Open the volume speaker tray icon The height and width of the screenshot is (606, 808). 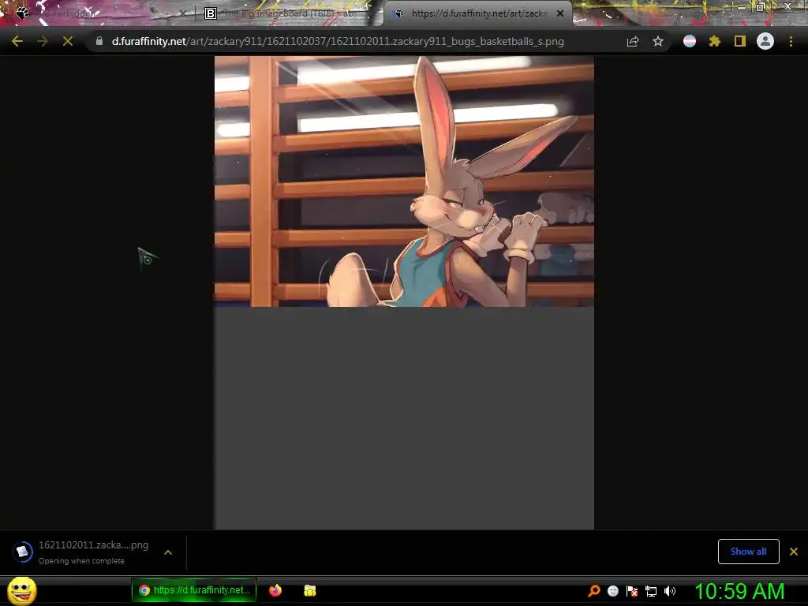(669, 591)
